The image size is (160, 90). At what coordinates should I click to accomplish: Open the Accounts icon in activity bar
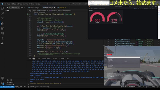tap(2, 78)
